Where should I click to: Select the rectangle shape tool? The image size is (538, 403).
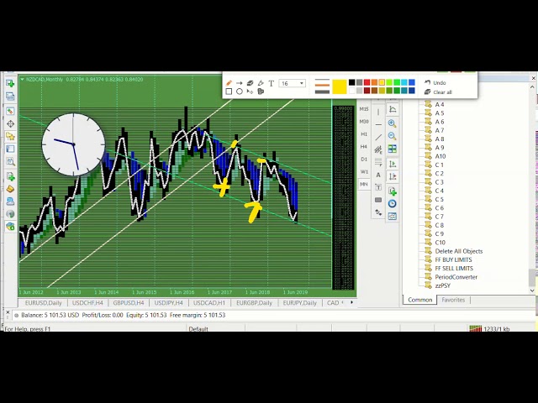[x=229, y=92]
